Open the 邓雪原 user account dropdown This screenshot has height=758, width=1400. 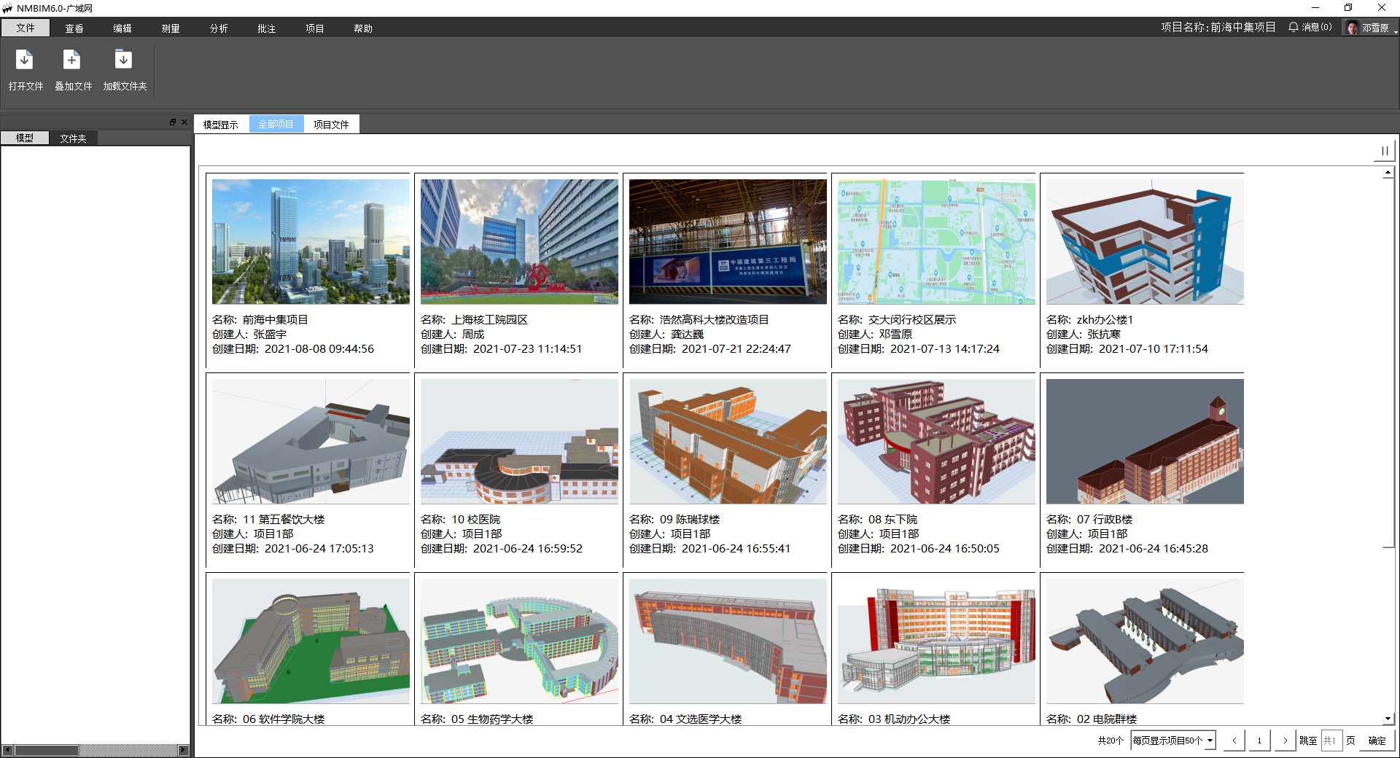(x=1371, y=28)
